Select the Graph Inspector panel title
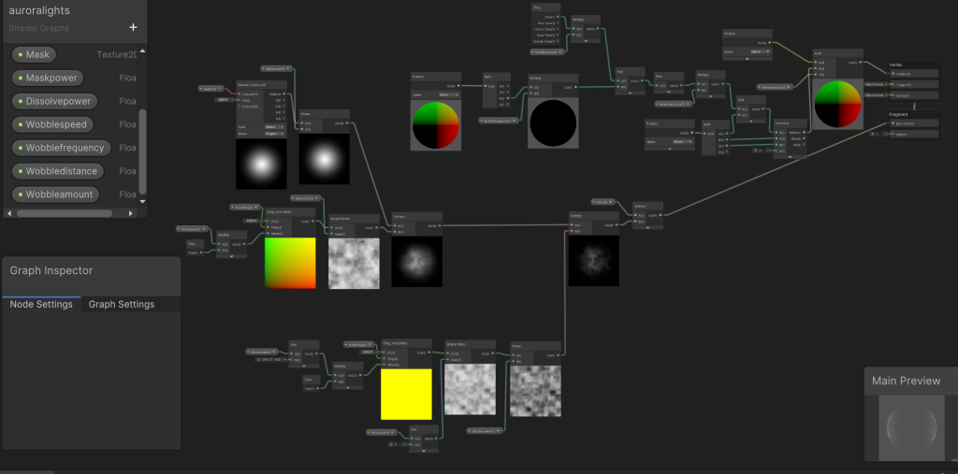 pos(51,270)
